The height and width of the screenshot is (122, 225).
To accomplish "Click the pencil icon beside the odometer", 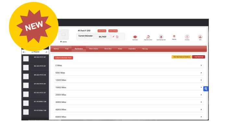I will (x=114, y=37).
